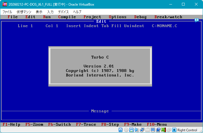This screenshot has width=203, height=133.
Task: Open the Turbo C File menu
Action: [13, 17]
